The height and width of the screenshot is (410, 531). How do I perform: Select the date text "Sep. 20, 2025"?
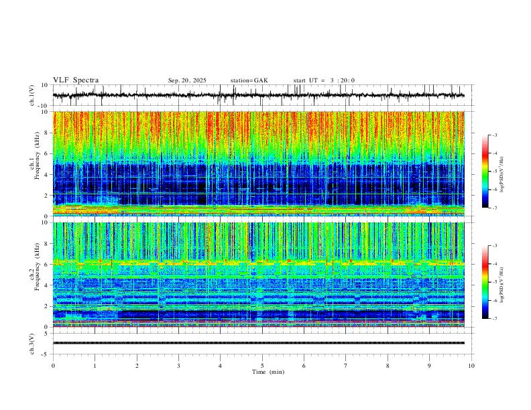point(187,80)
